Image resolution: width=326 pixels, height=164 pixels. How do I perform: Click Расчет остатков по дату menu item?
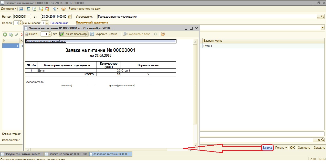click(x=85, y=9)
